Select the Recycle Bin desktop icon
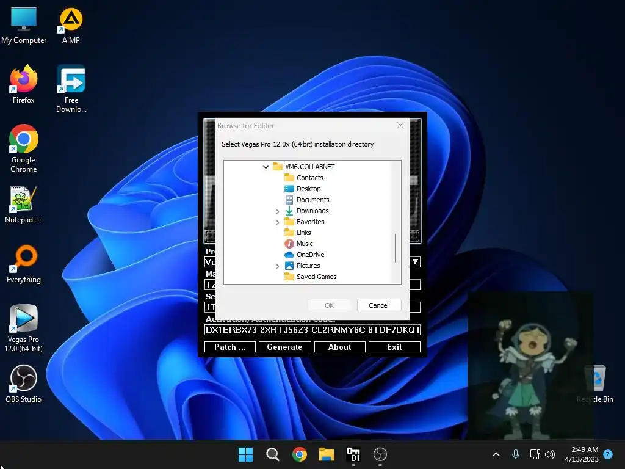This screenshot has height=469, width=625. pos(597,384)
